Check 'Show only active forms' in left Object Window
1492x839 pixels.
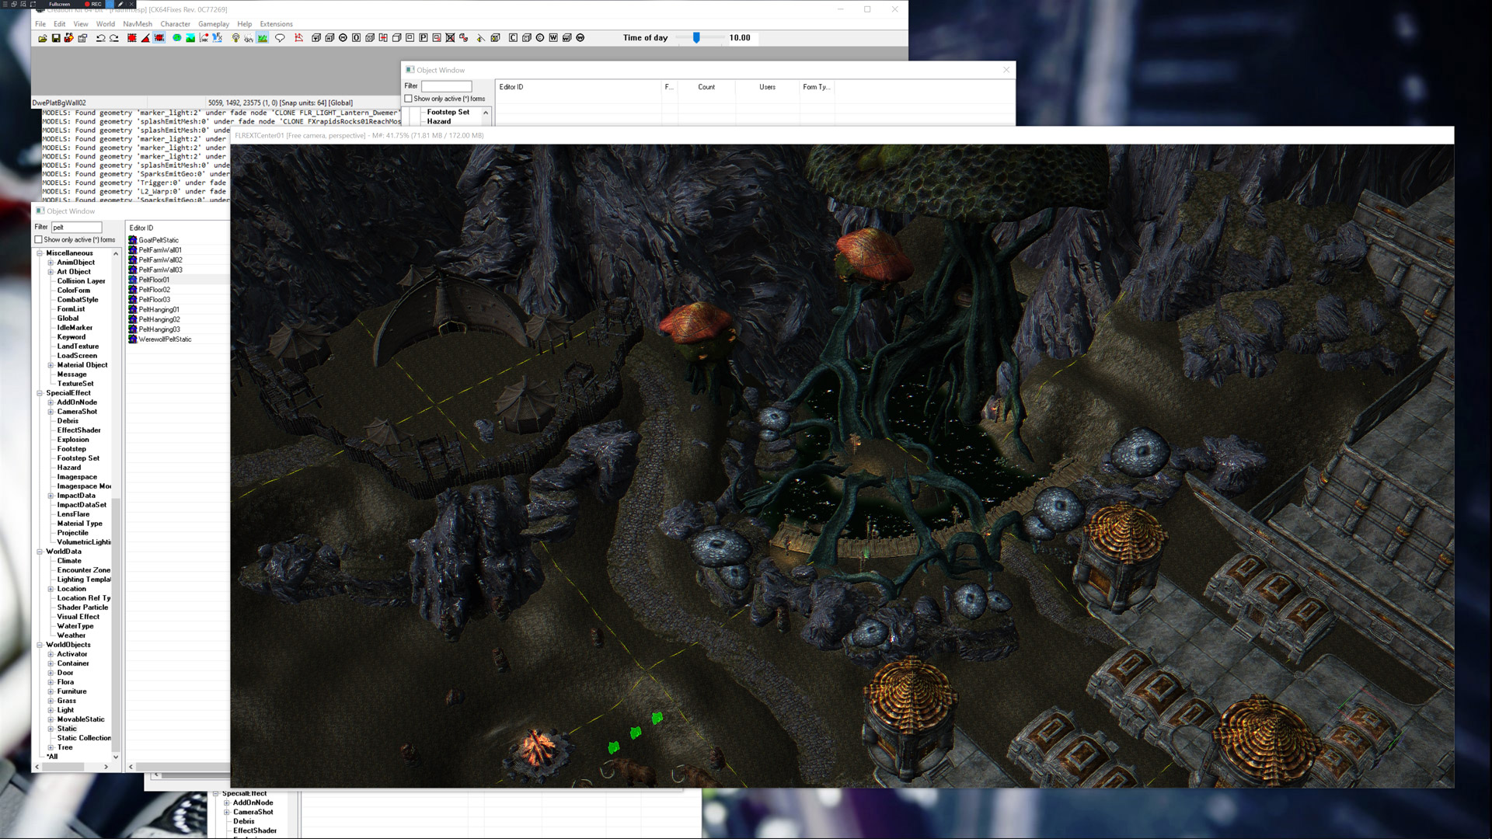39,240
